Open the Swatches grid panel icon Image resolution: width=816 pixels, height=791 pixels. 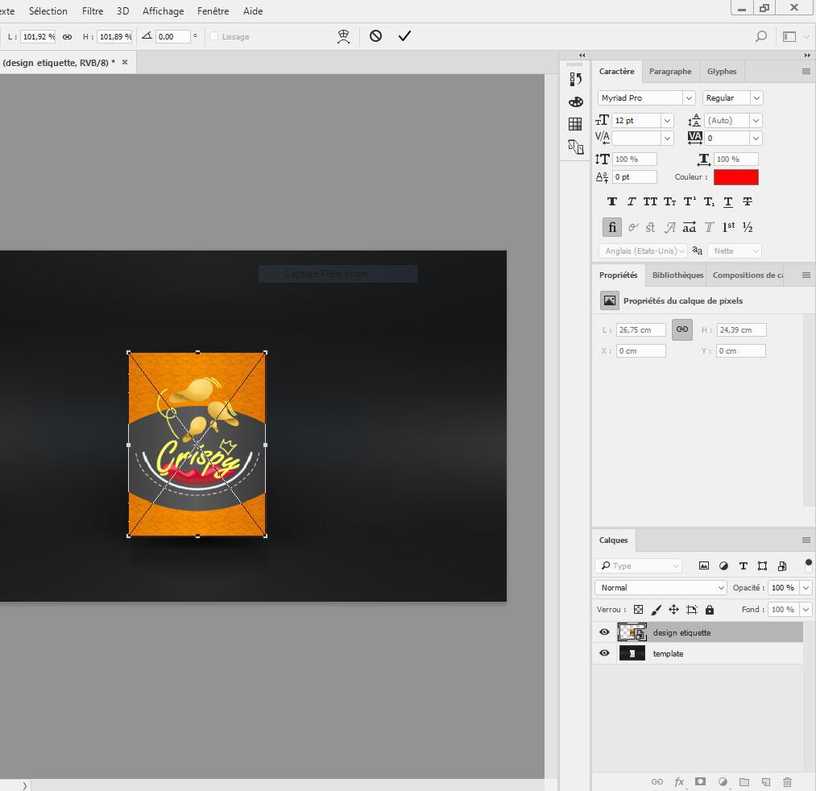click(575, 124)
